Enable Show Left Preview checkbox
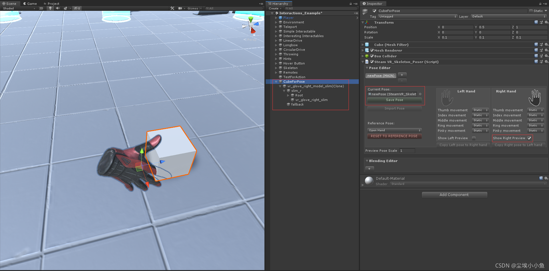 pos(474,138)
